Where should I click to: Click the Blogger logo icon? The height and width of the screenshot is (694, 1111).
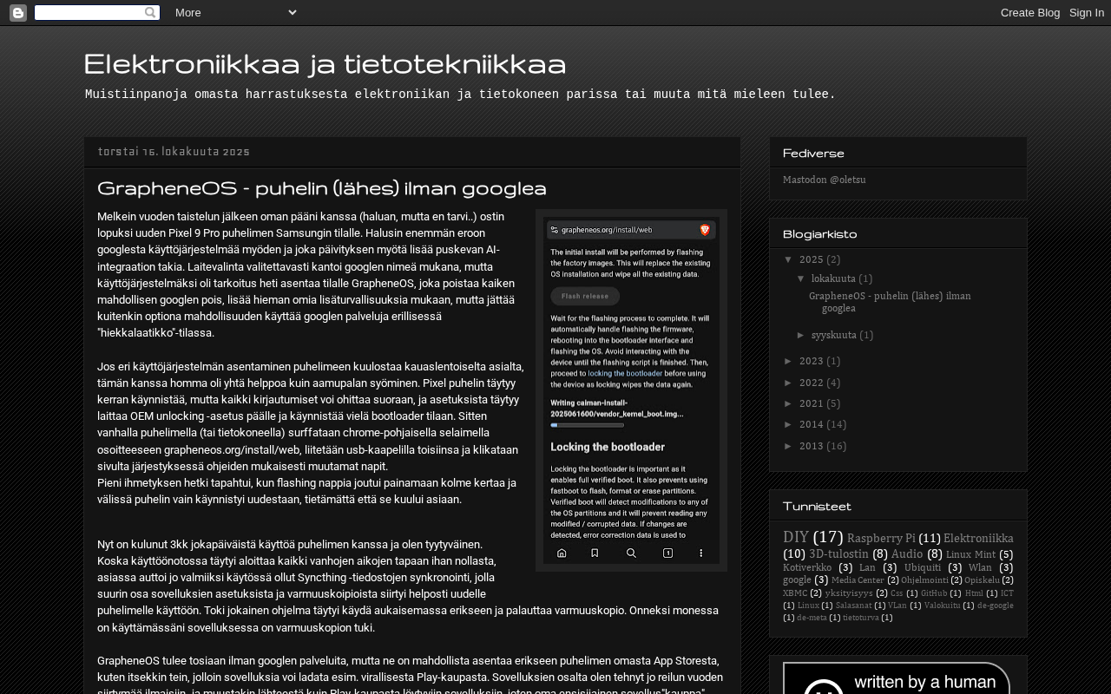17,12
